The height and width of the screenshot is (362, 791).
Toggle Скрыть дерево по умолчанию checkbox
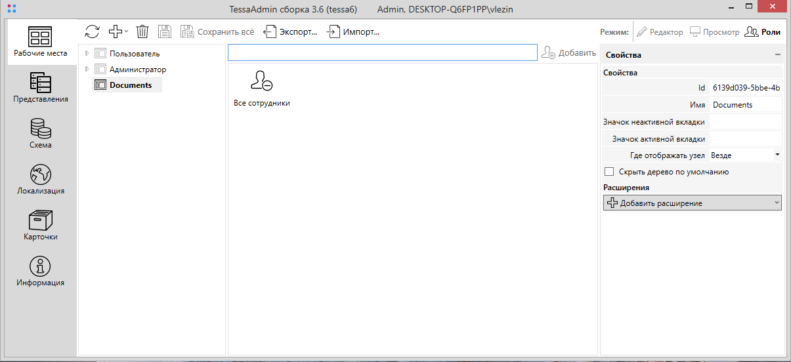(609, 172)
